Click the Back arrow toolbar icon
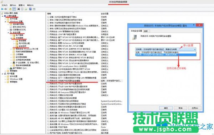The width and height of the screenshot is (214, 135). tap(2, 9)
